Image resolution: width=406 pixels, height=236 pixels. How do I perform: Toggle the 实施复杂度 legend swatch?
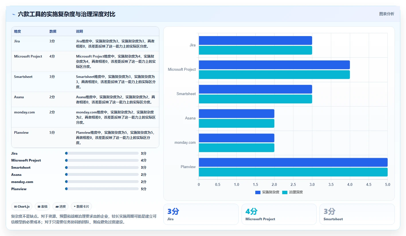coord(258,192)
